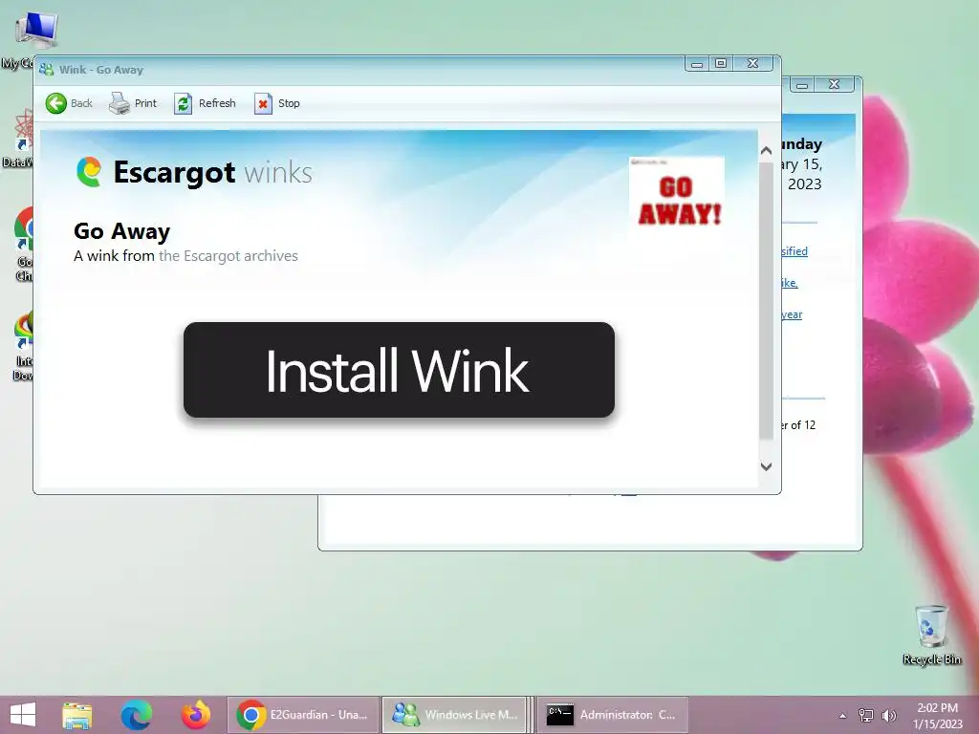Click the Wink window title bar icon
Viewport: 979px width, 734px height.
46,70
